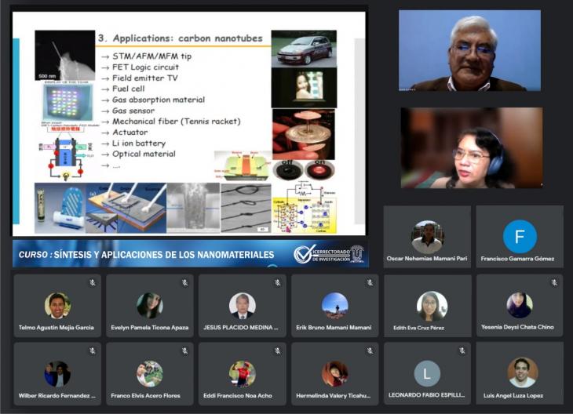Click the 'STM/AFM/MFM tip' bullet
Image resolution: width=573 pixels, height=414 pixels.
tap(151, 56)
